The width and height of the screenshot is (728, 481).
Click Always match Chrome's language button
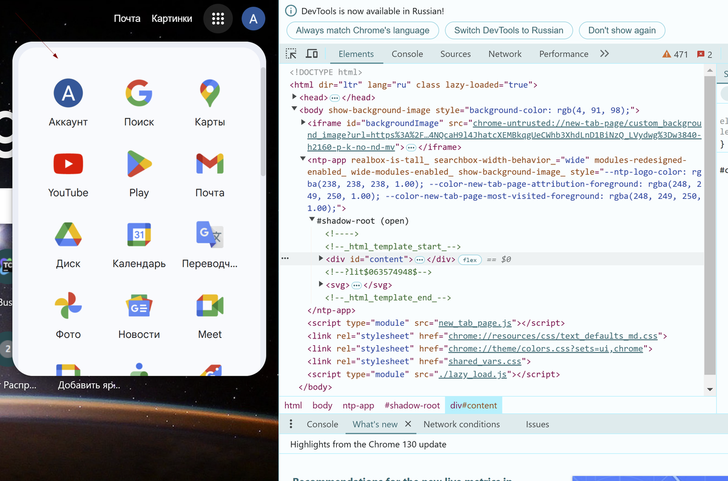tap(363, 30)
